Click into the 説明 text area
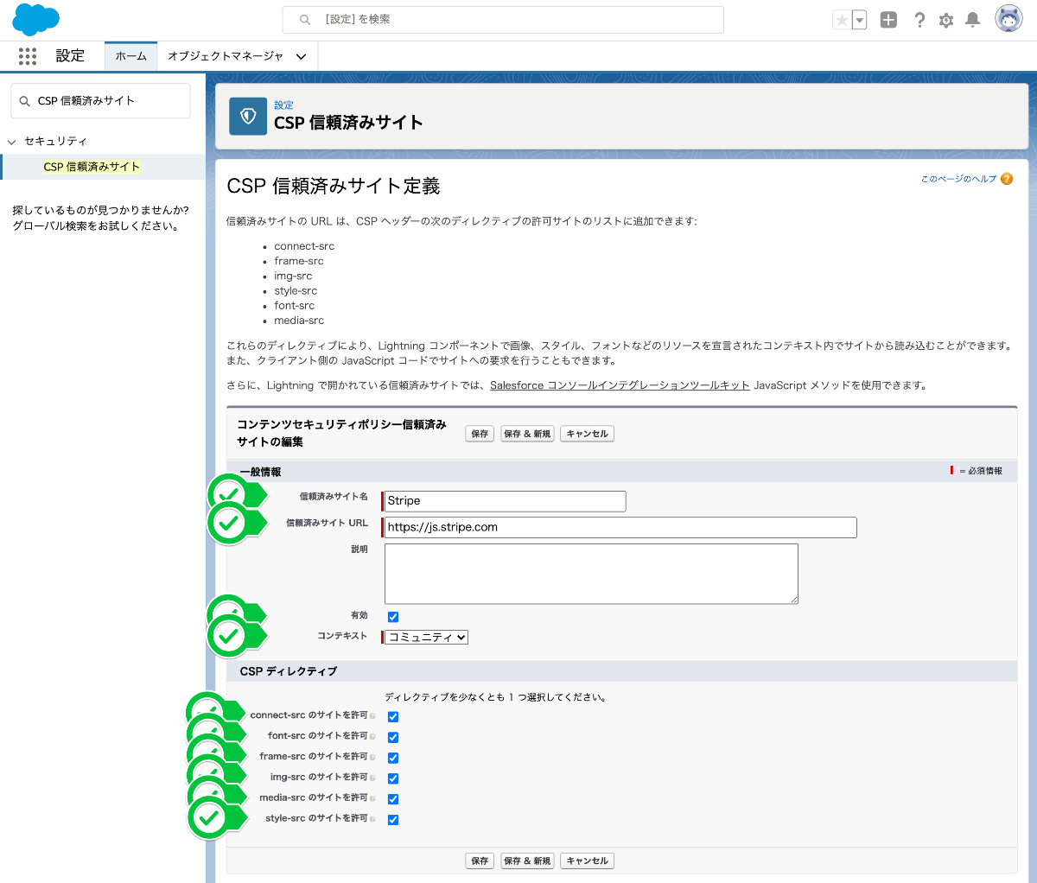 point(591,574)
